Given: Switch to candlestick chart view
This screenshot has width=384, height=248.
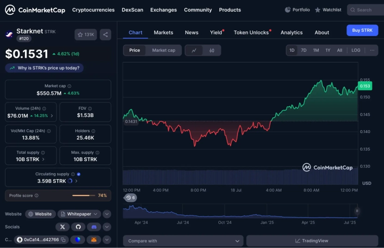Looking at the screenshot, I should pyautogui.click(x=211, y=50).
